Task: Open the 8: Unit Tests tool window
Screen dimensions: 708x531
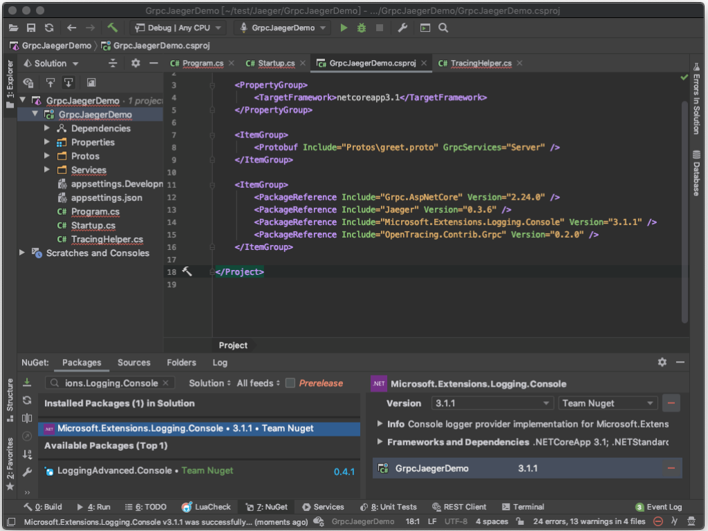Action: click(389, 507)
